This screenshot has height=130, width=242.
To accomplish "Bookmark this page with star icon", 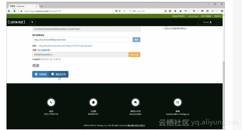I will pyautogui.click(x=166, y=11).
